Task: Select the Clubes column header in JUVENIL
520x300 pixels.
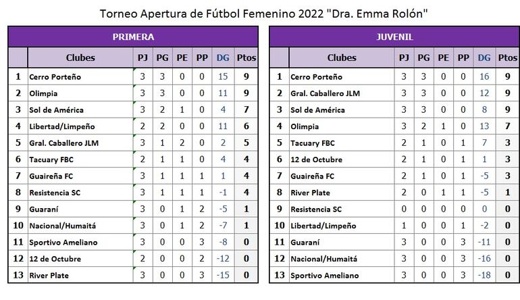Action: click(x=342, y=58)
